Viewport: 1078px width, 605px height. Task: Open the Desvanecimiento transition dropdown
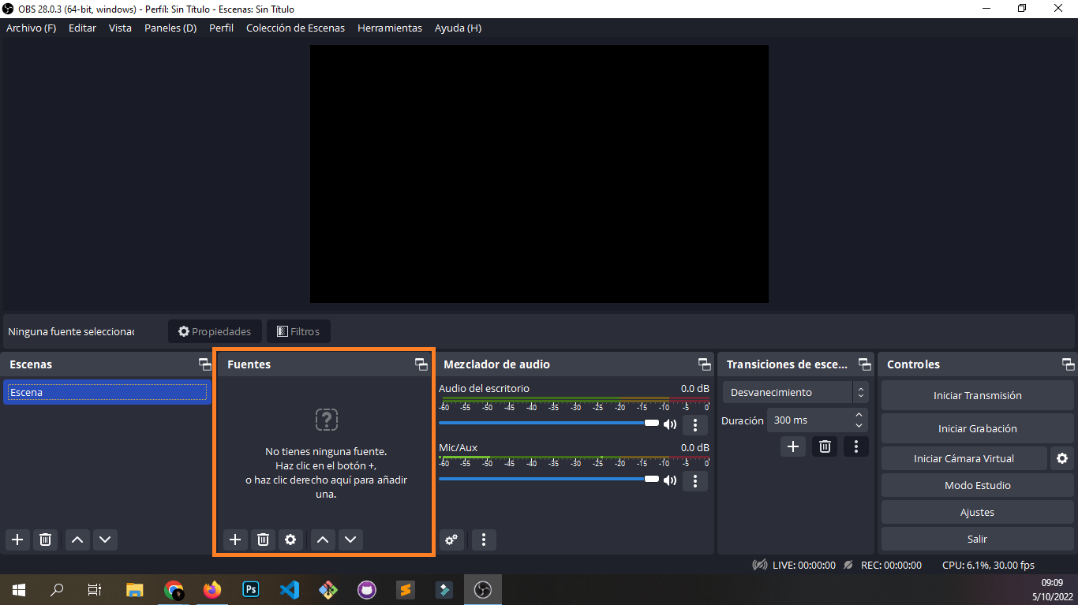795,392
